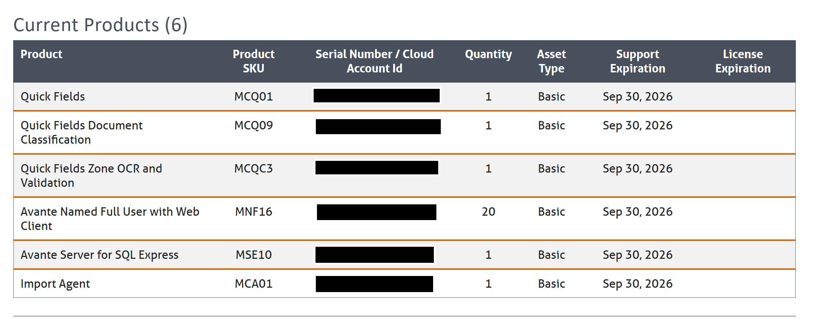Select Avante Server for SQL Express row
The width and height of the screenshot is (816, 329).
[x=99, y=255]
